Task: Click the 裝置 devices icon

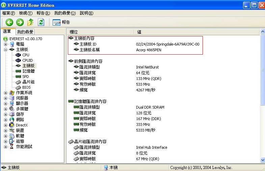Action: (12, 131)
